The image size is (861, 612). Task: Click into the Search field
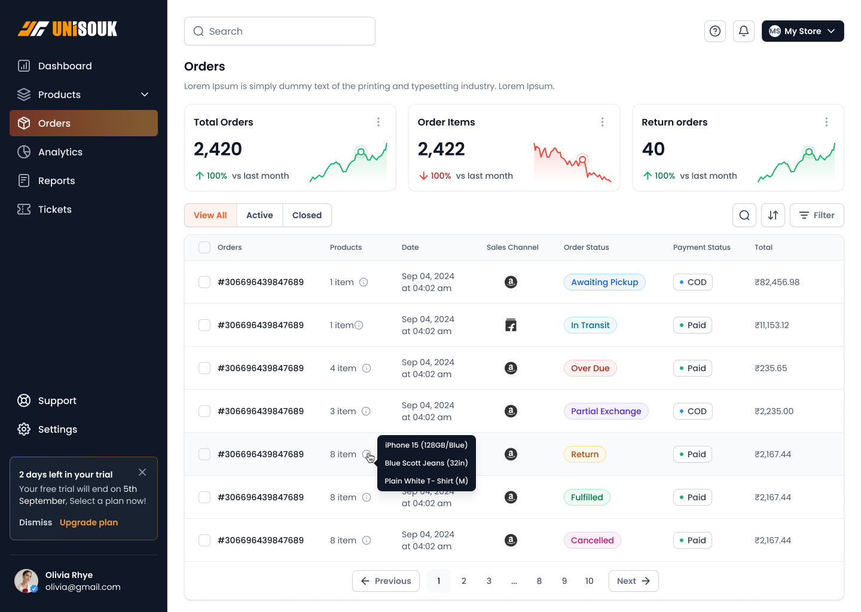click(x=280, y=31)
